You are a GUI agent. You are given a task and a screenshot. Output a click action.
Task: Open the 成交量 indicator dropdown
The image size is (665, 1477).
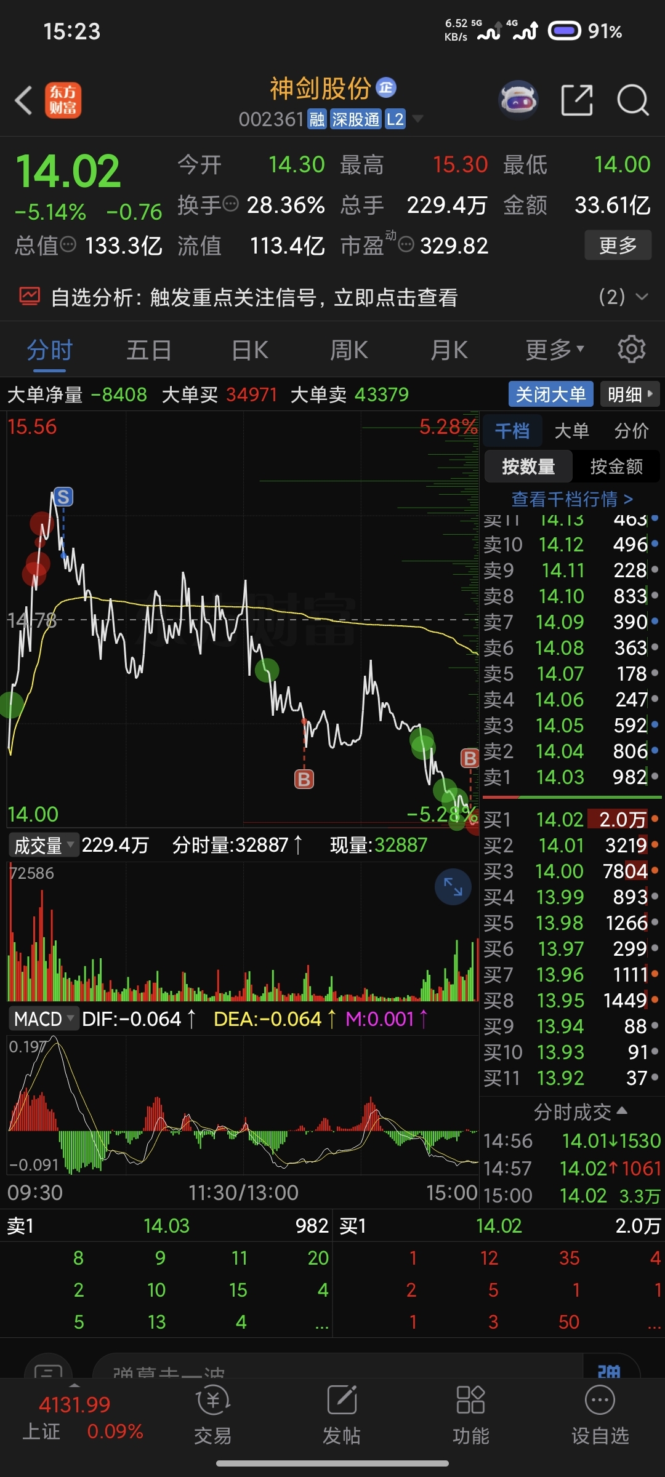43,845
